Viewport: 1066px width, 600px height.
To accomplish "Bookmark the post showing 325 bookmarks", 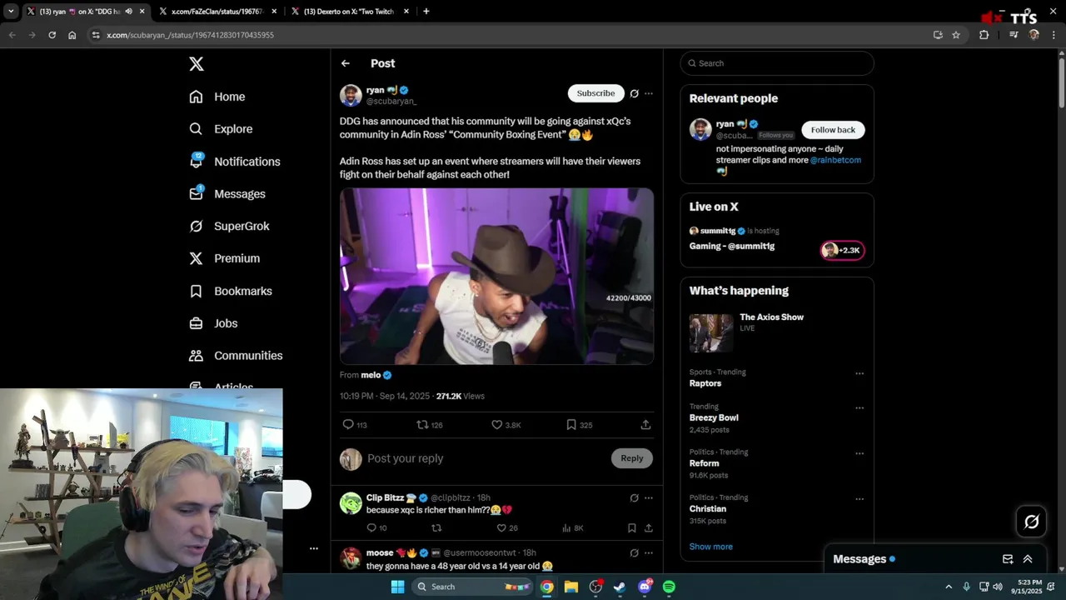I will coord(579,425).
